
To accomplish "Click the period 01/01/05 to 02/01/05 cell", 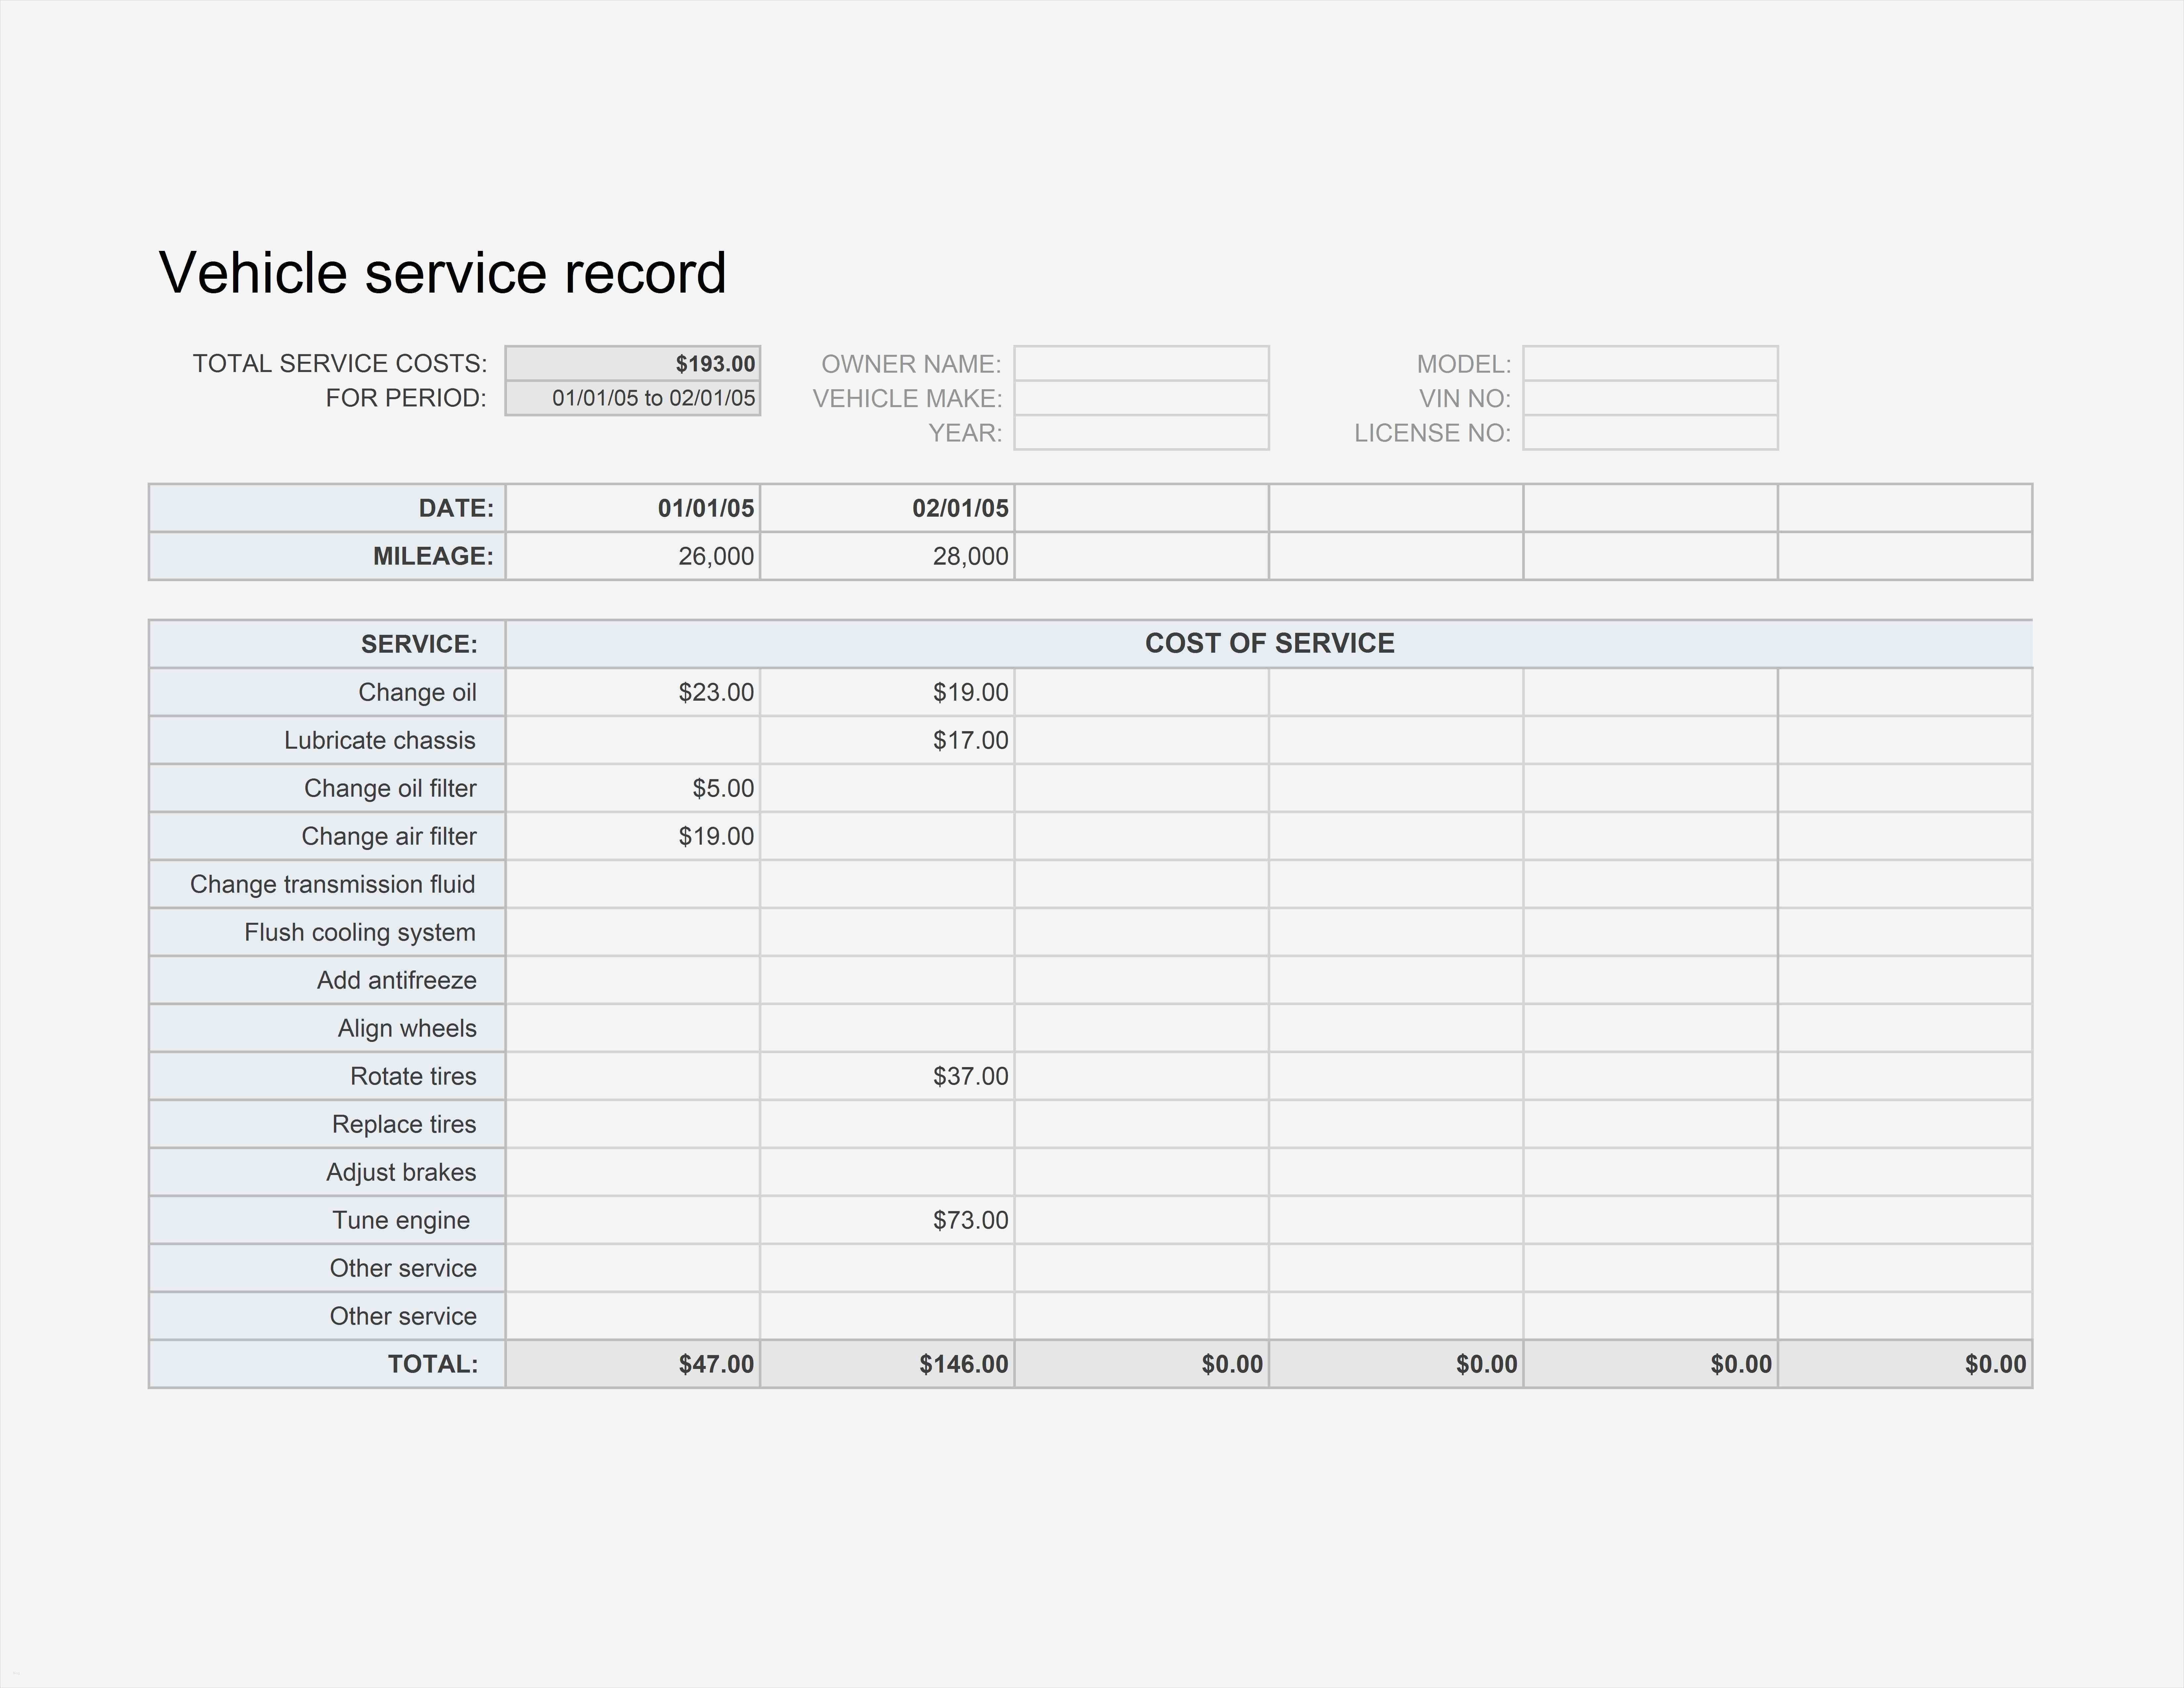I will [x=633, y=398].
